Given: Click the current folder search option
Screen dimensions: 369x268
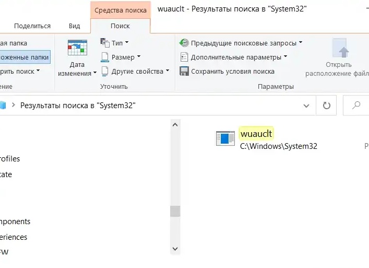Looking at the screenshot, I should tap(14, 43).
